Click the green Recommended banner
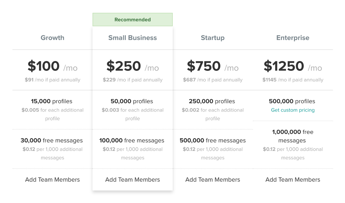The height and width of the screenshot is (203, 345). 132,20
